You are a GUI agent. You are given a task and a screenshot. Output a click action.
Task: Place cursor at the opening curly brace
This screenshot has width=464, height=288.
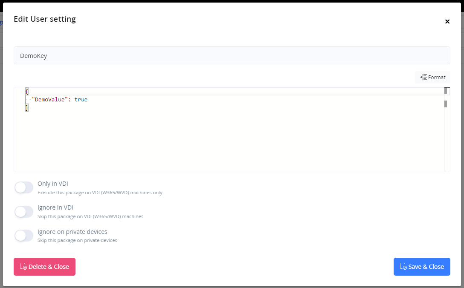pos(27,91)
